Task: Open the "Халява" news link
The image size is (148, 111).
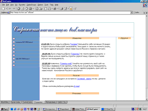Action: pyautogui.click(x=74, y=44)
